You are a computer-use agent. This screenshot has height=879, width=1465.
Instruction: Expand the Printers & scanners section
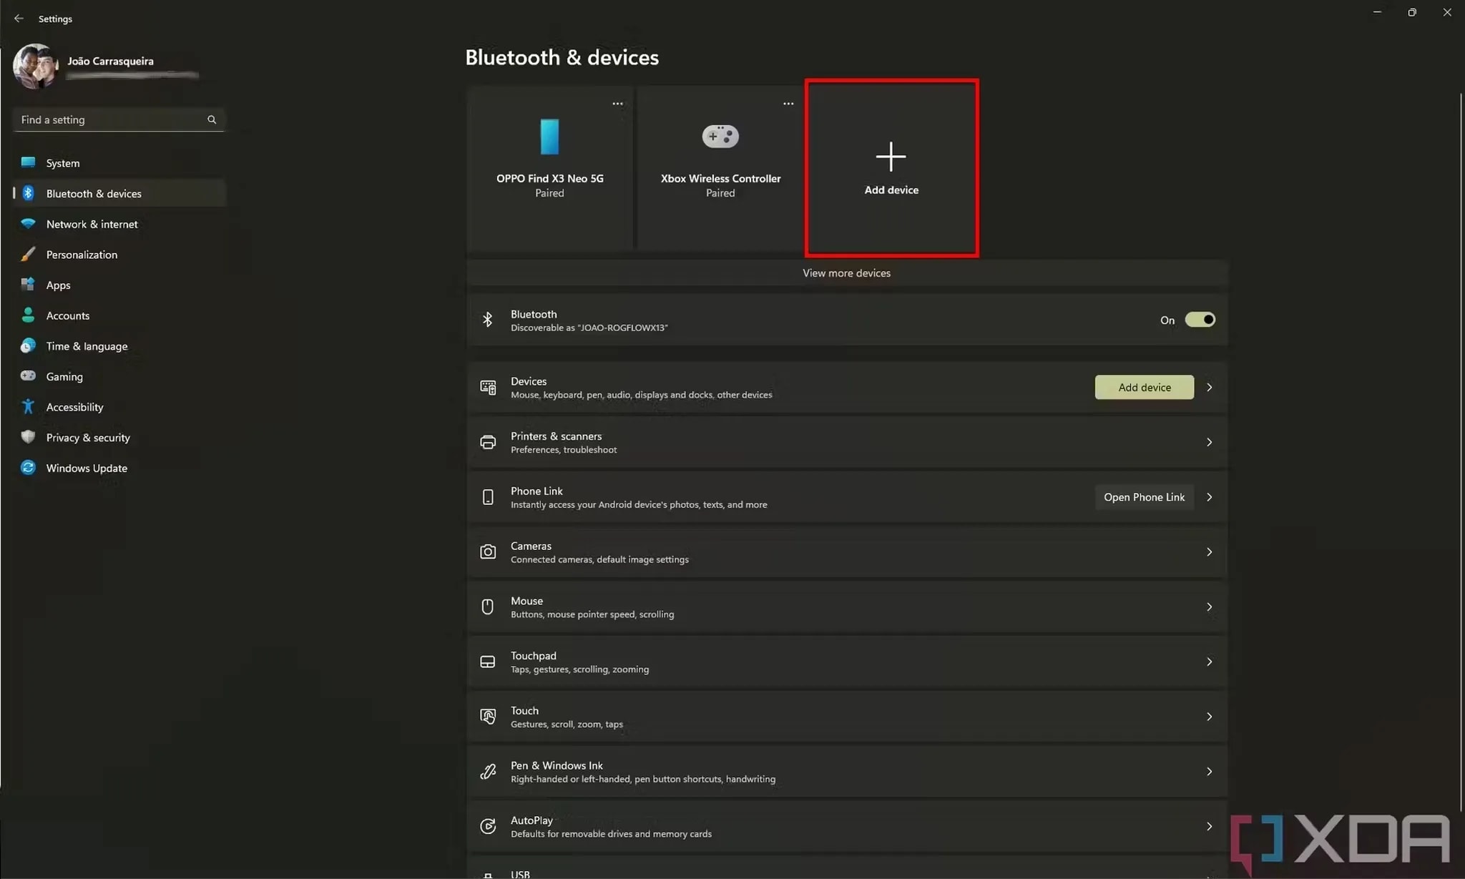pos(1210,442)
